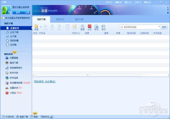Image resolution: width=170 pixels, height=119 pixels.
Task: Click the 迅雷 speed test banner
Action: click(99, 10)
